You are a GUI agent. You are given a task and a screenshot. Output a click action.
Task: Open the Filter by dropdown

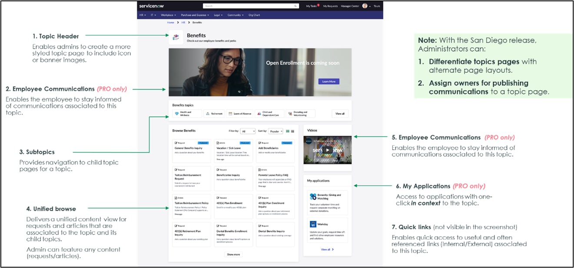coord(248,131)
